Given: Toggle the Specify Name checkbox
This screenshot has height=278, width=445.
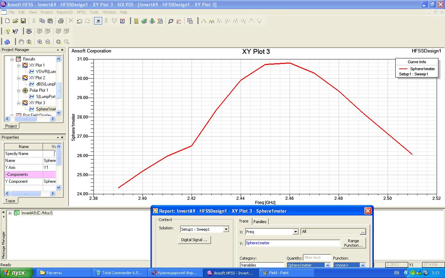Looking at the screenshot, I should [55, 154].
